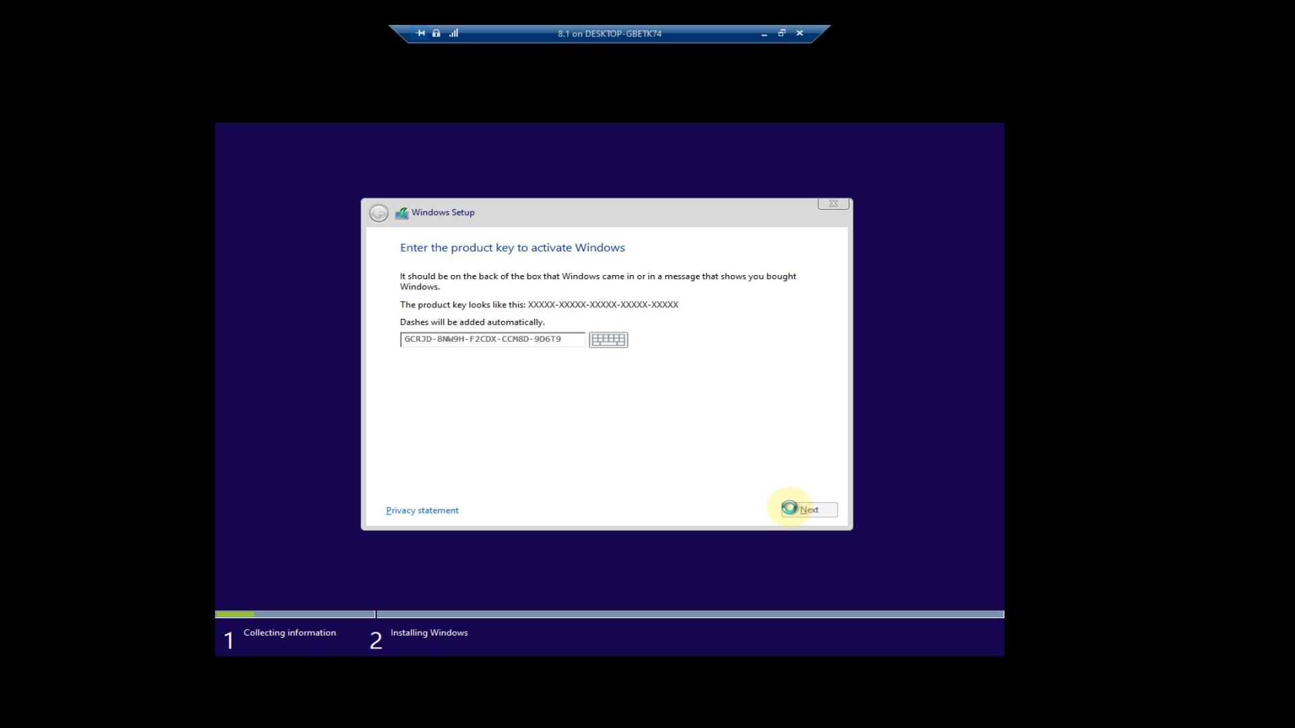This screenshot has width=1295, height=728.
Task: Click the product key input field
Action: click(x=492, y=339)
